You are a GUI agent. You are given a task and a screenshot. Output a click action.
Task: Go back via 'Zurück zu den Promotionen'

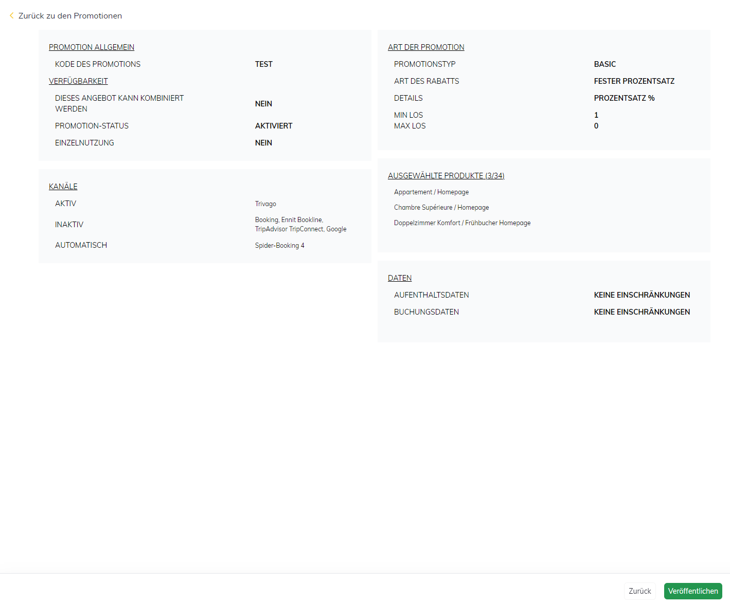coord(70,16)
